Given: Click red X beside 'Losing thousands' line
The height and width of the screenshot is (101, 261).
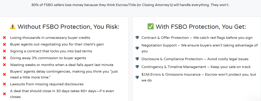Looking at the screenshot, I should 4,38.
